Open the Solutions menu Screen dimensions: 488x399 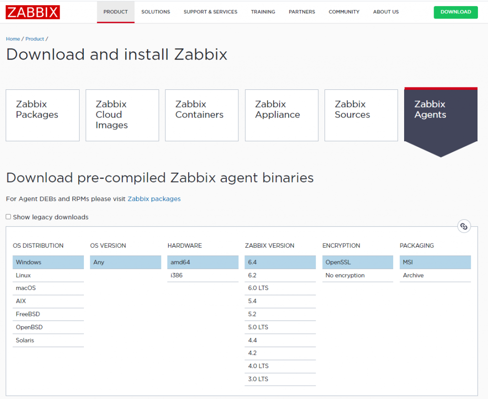(x=156, y=12)
